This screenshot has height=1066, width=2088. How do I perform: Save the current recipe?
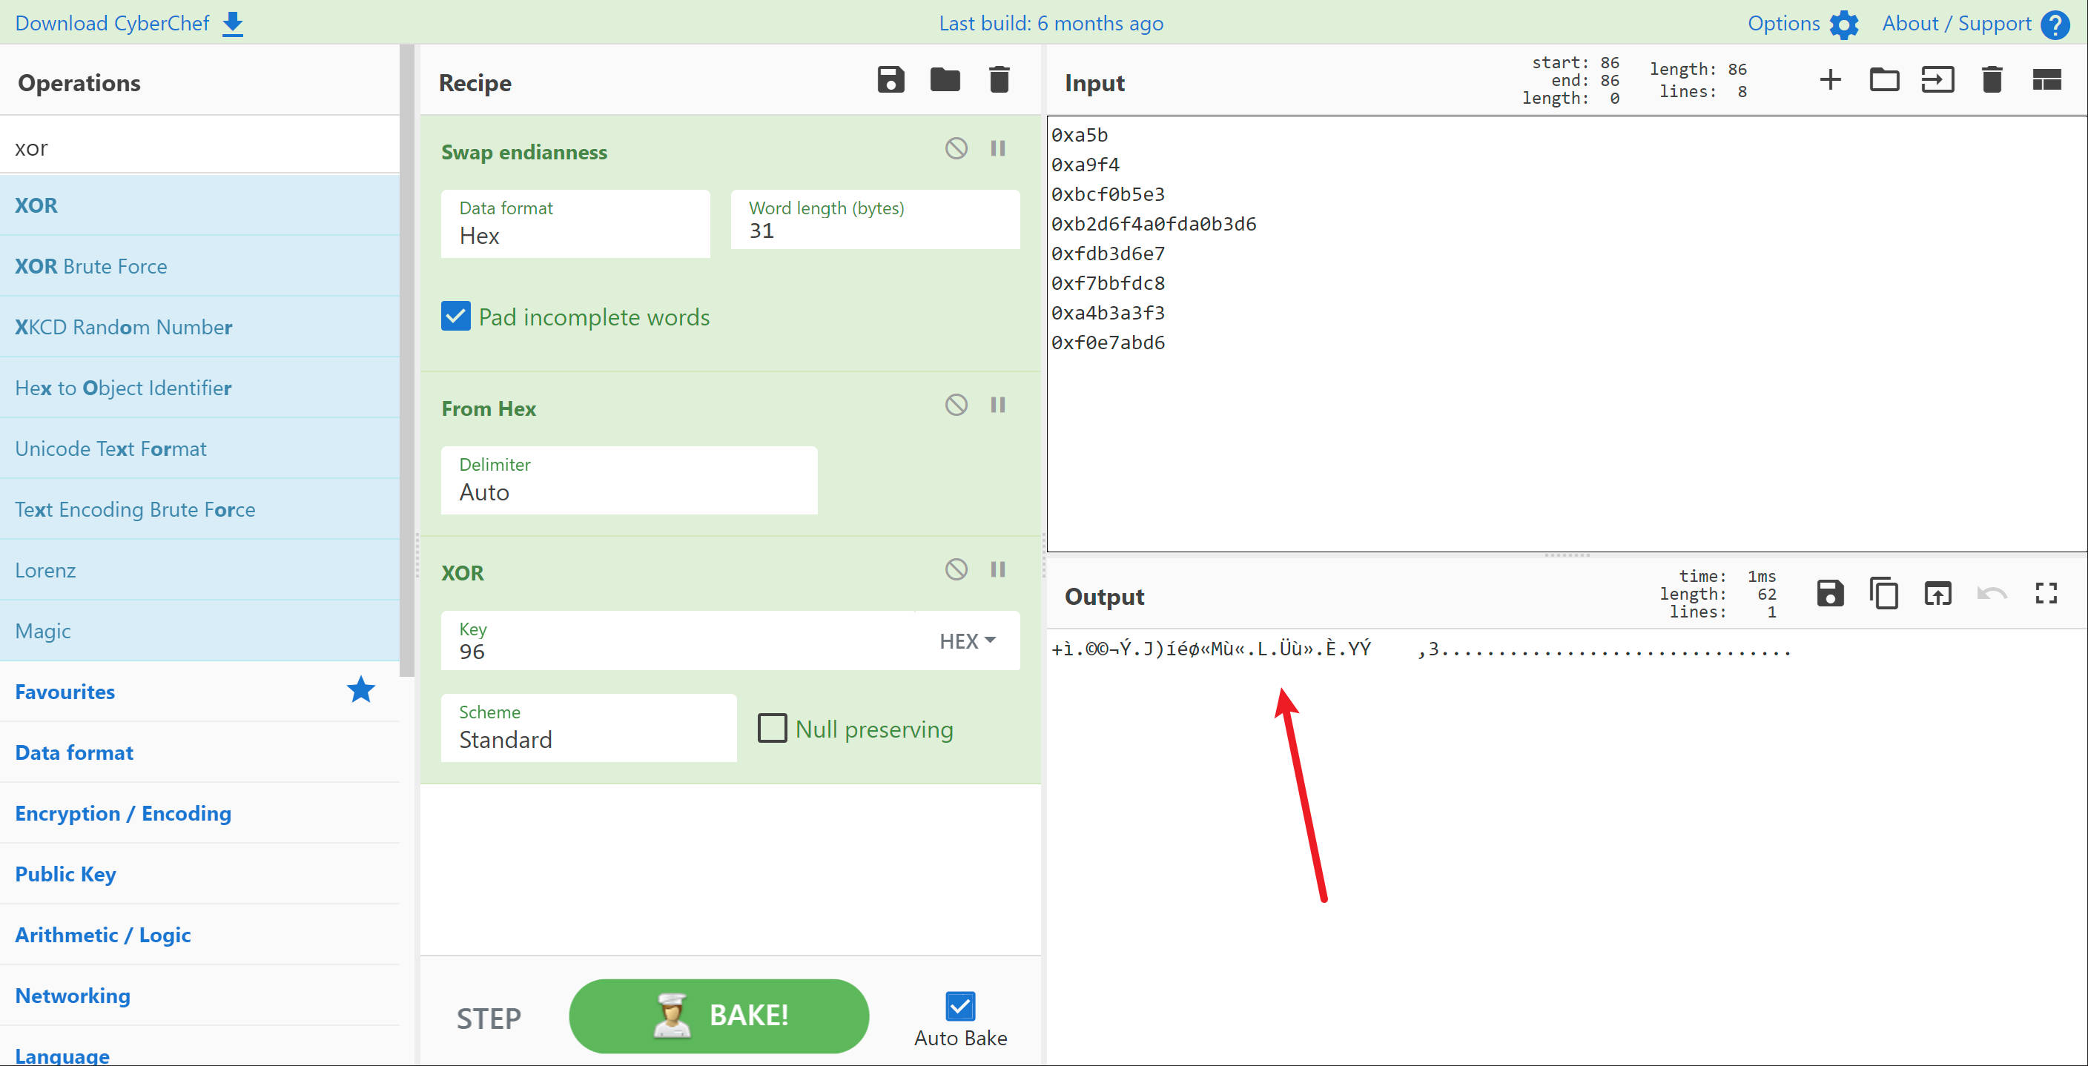click(x=890, y=79)
